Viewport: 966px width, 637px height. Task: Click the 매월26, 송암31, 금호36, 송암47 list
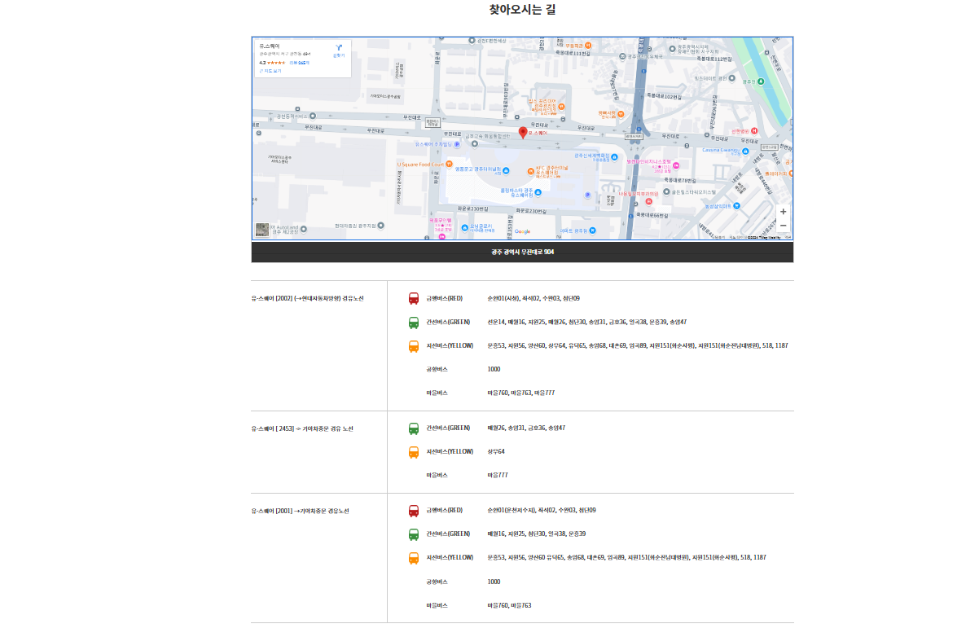click(526, 428)
